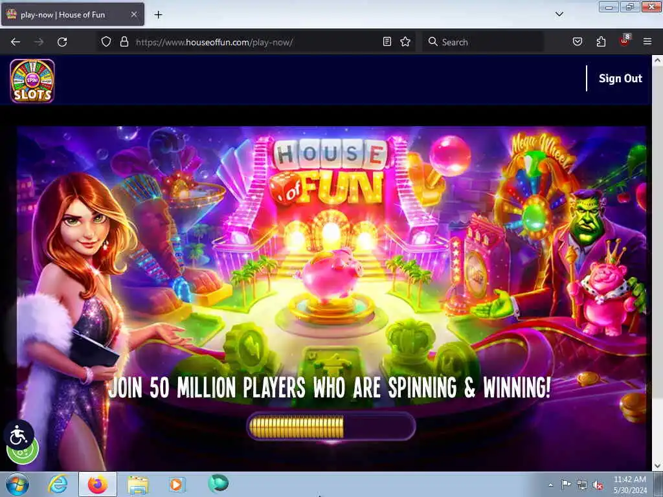Click the muted volume tray icon

[598, 485]
